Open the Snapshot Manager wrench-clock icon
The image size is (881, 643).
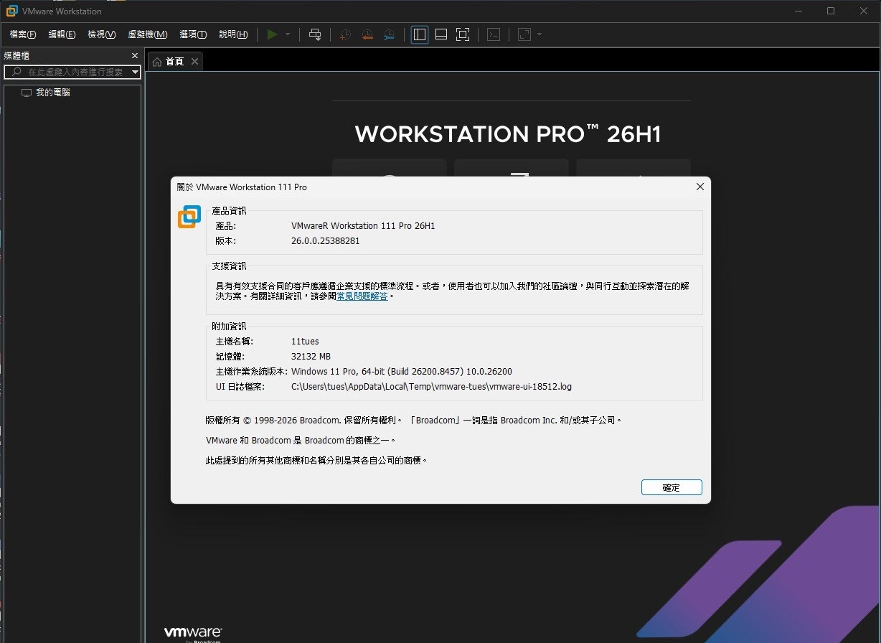click(388, 34)
